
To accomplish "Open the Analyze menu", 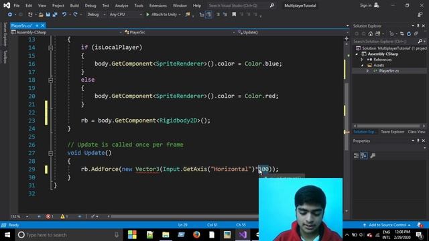I will tap(121, 5).
